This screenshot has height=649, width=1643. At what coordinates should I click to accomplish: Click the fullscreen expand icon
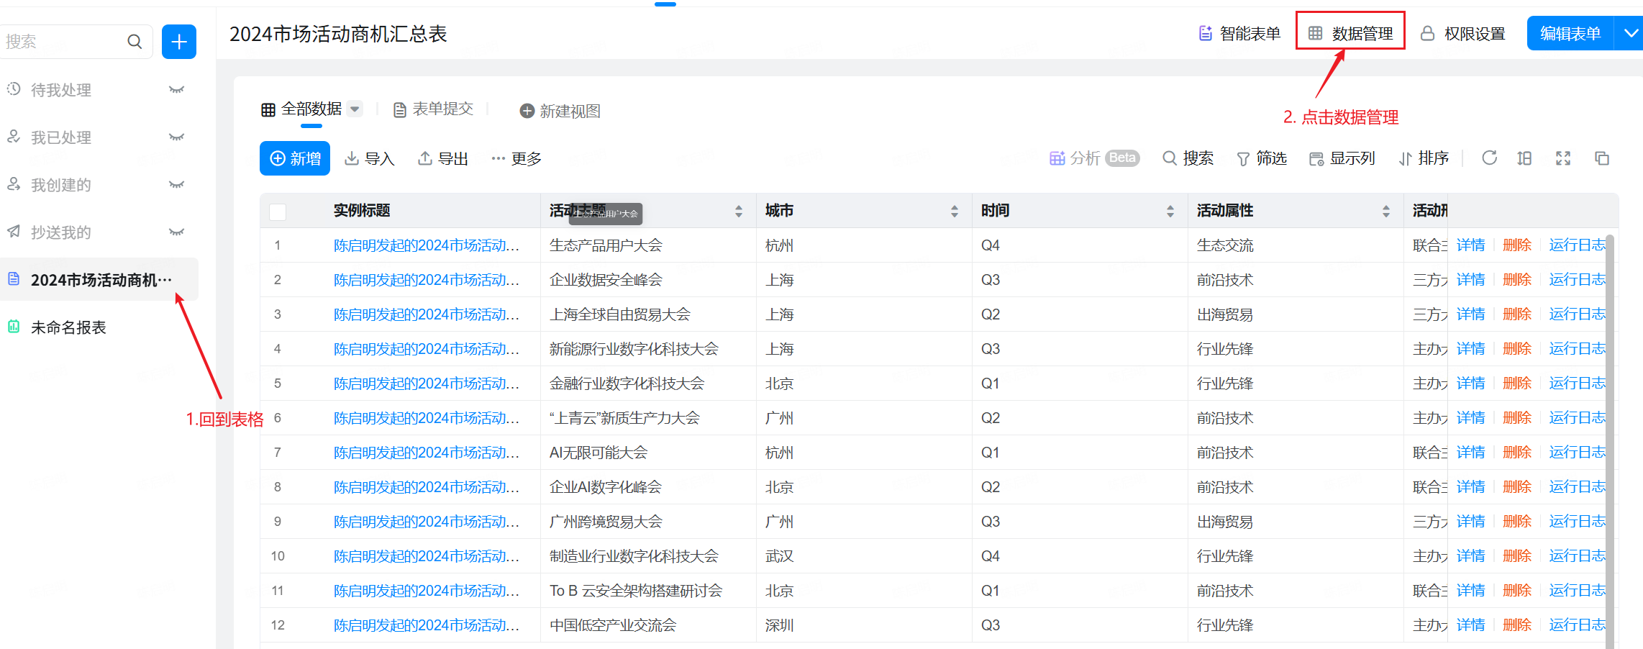pyautogui.click(x=1563, y=158)
